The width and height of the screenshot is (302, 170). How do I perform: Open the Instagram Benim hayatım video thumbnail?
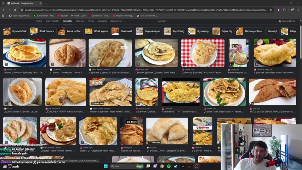click(239, 53)
